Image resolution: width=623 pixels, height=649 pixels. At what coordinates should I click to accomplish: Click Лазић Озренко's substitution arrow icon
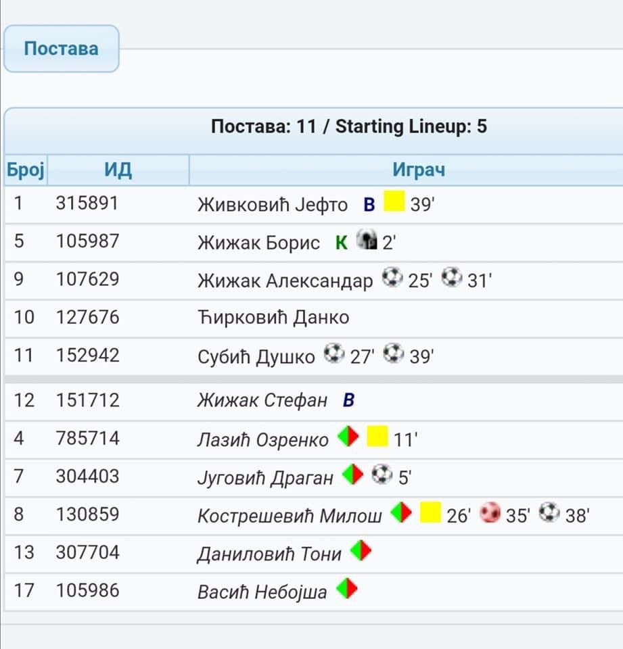point(348,436)
